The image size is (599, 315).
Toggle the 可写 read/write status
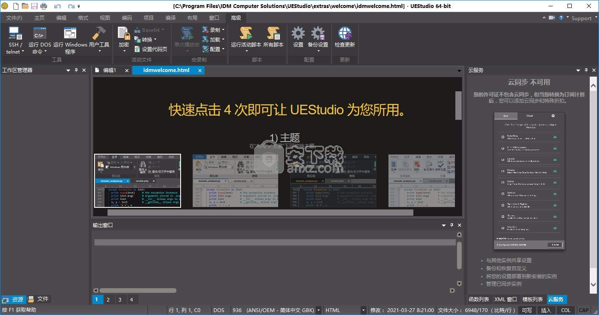[527, 310]
